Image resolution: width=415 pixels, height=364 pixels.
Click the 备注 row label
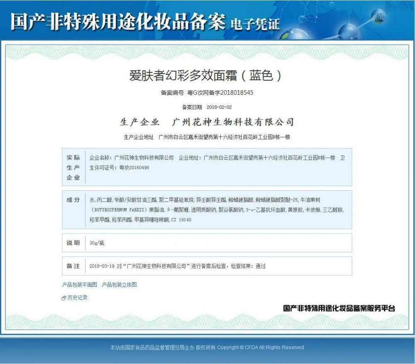(x=73, y=266)
